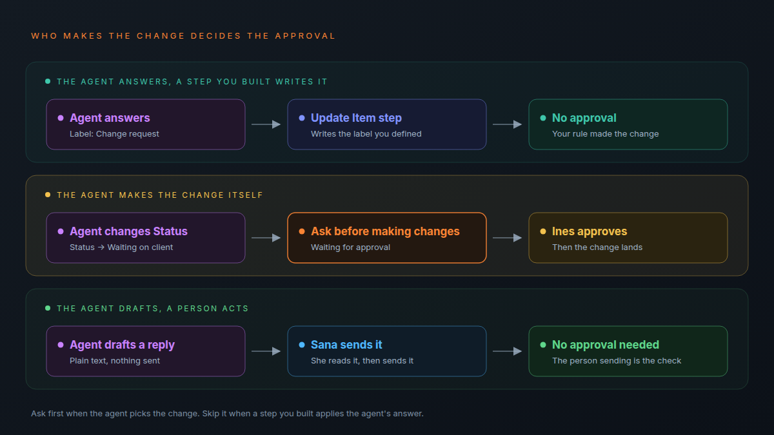This screenshot has height=435, width=774.
Task: Click the "Update Item step" title
Action: click(356, 118)
